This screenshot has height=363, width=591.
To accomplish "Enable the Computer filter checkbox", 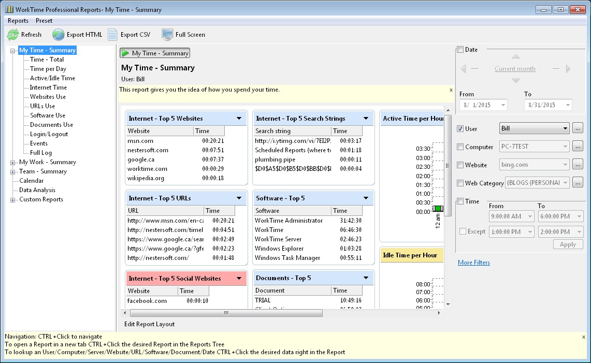I will [460, 147].
